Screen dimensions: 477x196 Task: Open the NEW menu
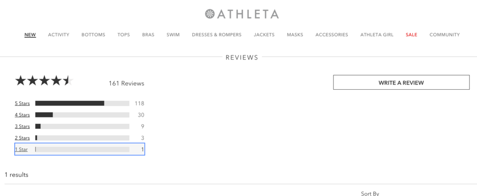pos(30,35)
